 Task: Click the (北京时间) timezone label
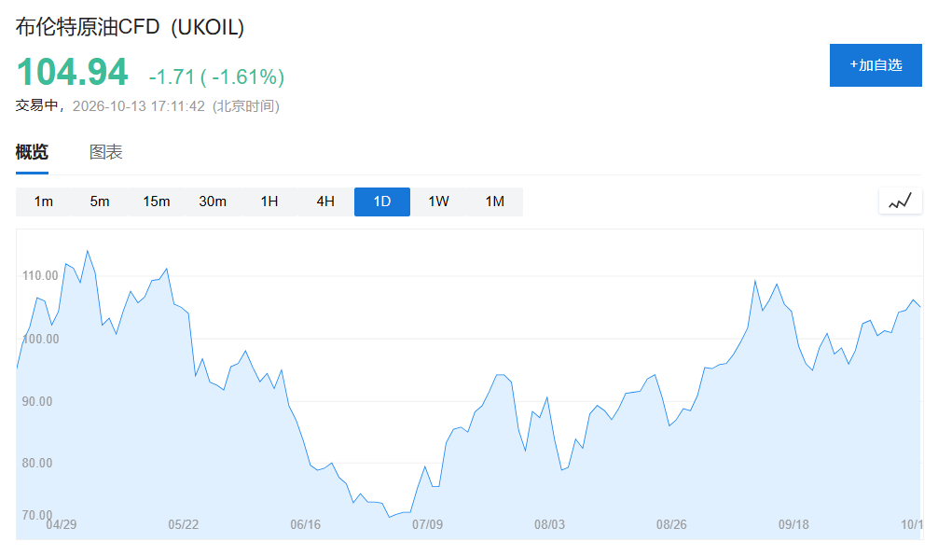click(246, 106)
